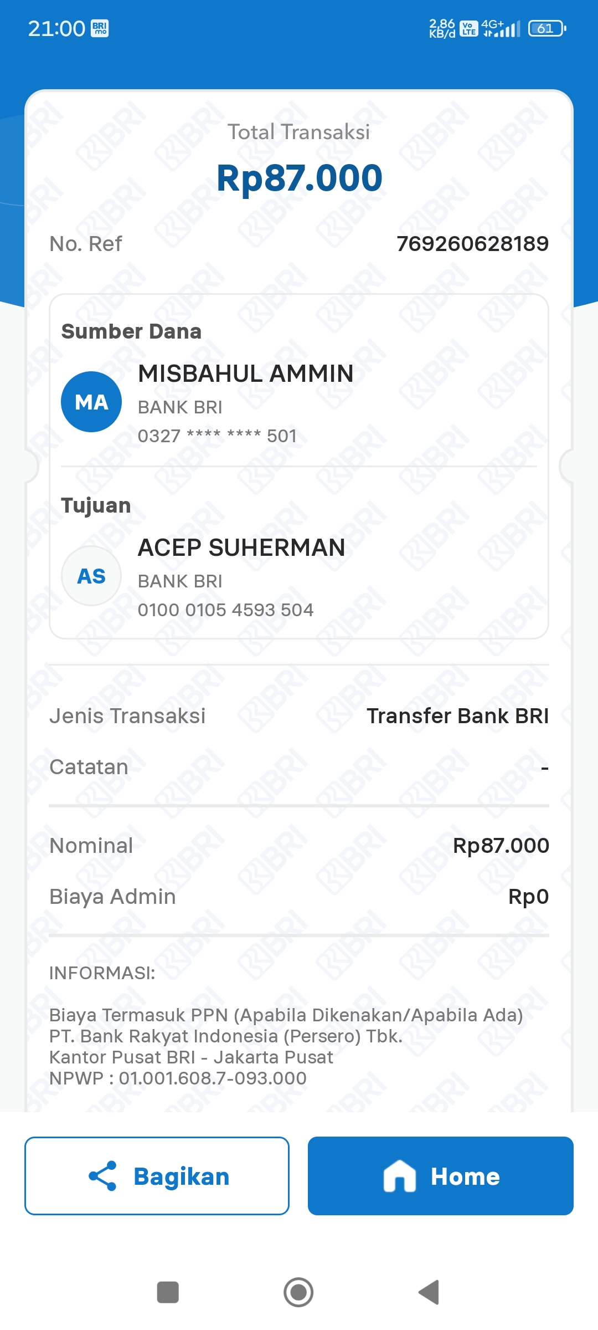Tap the MA avatar circle
Image resolution: width=598 pixels, height=1330 pixels.
click(x=91, y=402)
